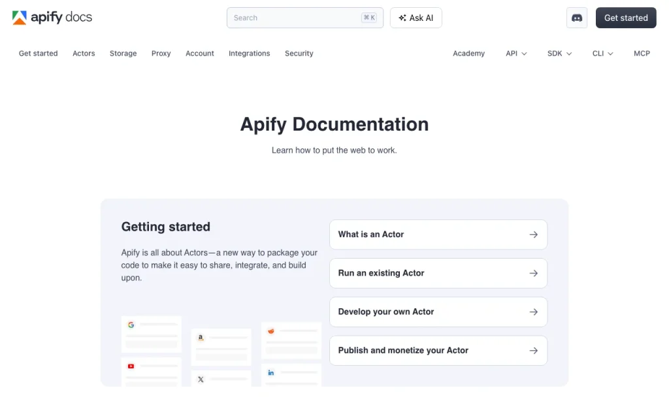This screenshot has height=418, width=669.
Task: Click the dark Get started button
Action: tap(626, 18)
